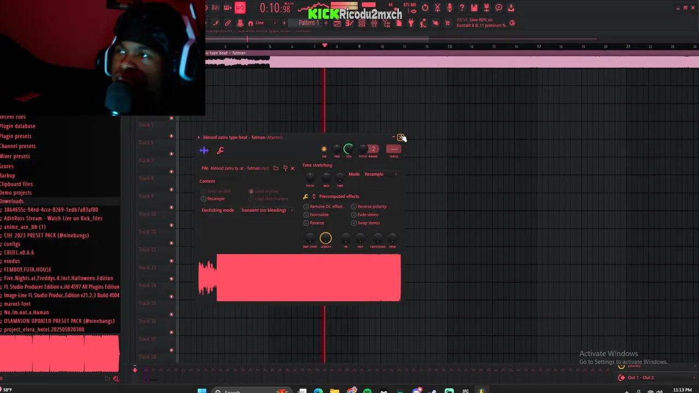Open the Declicking mode dropdown
This screenshot has width=699, height=393.
coord(266,210)
